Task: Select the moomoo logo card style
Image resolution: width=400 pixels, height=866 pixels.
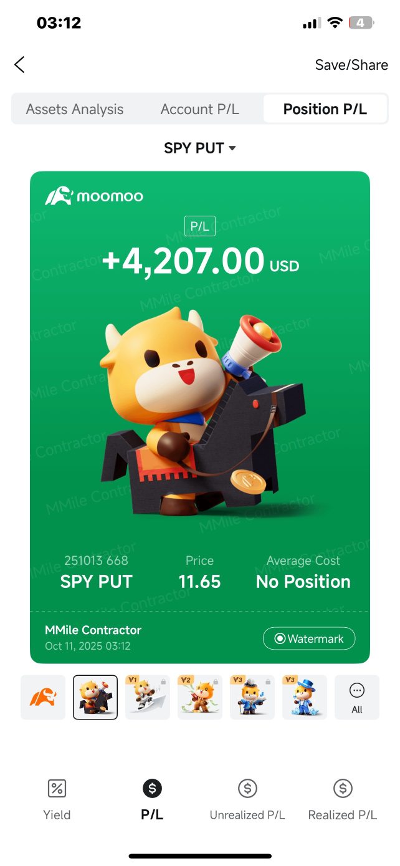Action: pyautogui.click(x=43, y=697)
